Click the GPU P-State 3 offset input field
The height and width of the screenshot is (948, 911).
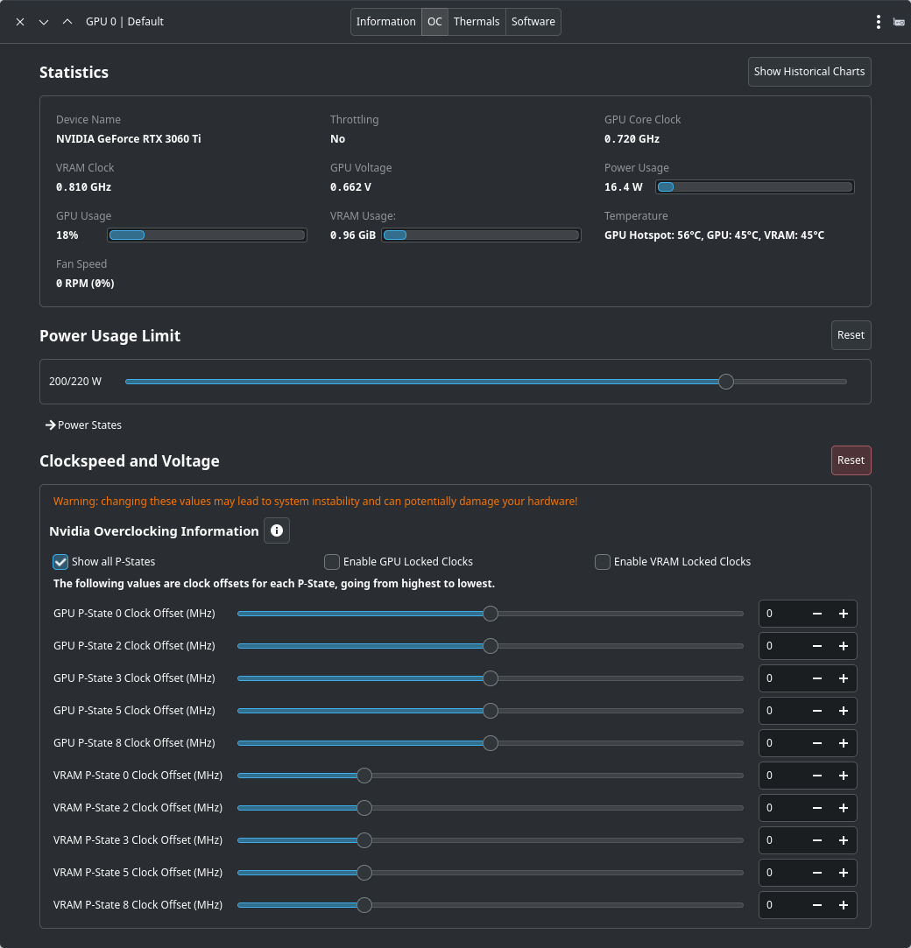coord(781,678)
